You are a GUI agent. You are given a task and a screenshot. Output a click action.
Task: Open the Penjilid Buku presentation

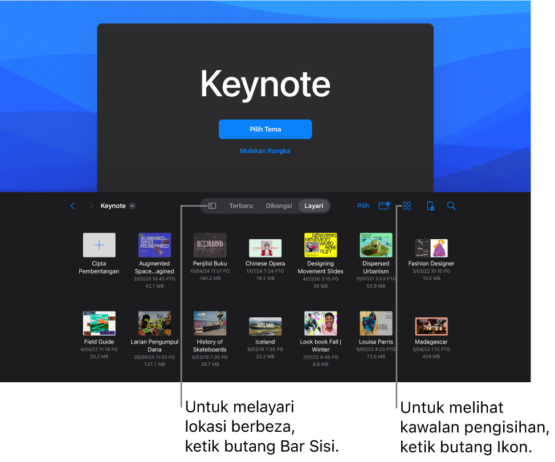210,245
